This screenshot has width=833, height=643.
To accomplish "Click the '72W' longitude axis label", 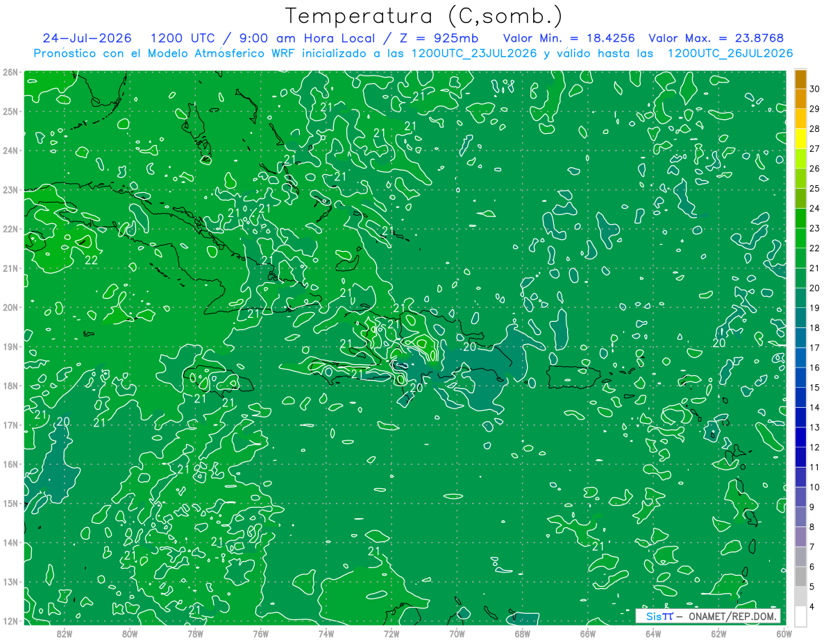I will [x=392, y=633].
